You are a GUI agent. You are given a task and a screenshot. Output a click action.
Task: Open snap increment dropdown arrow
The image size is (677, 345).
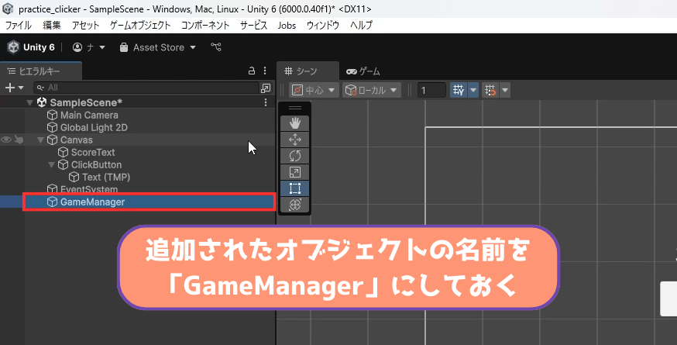(x=505, y=90)
